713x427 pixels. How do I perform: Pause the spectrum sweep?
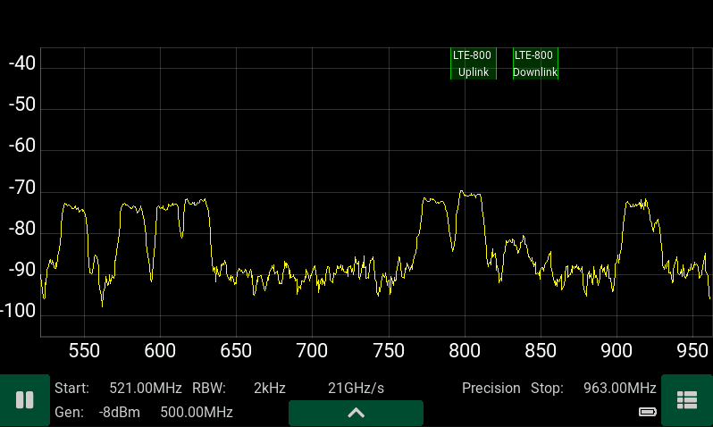click(x=25, y=400)
